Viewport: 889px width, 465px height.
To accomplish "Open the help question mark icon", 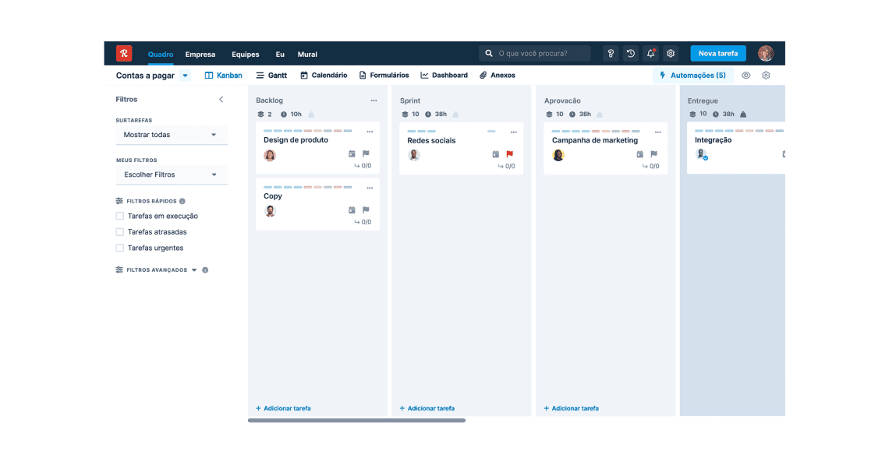I will point(611,54).
